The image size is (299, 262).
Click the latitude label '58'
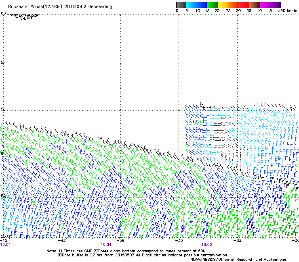coord(3,62)
